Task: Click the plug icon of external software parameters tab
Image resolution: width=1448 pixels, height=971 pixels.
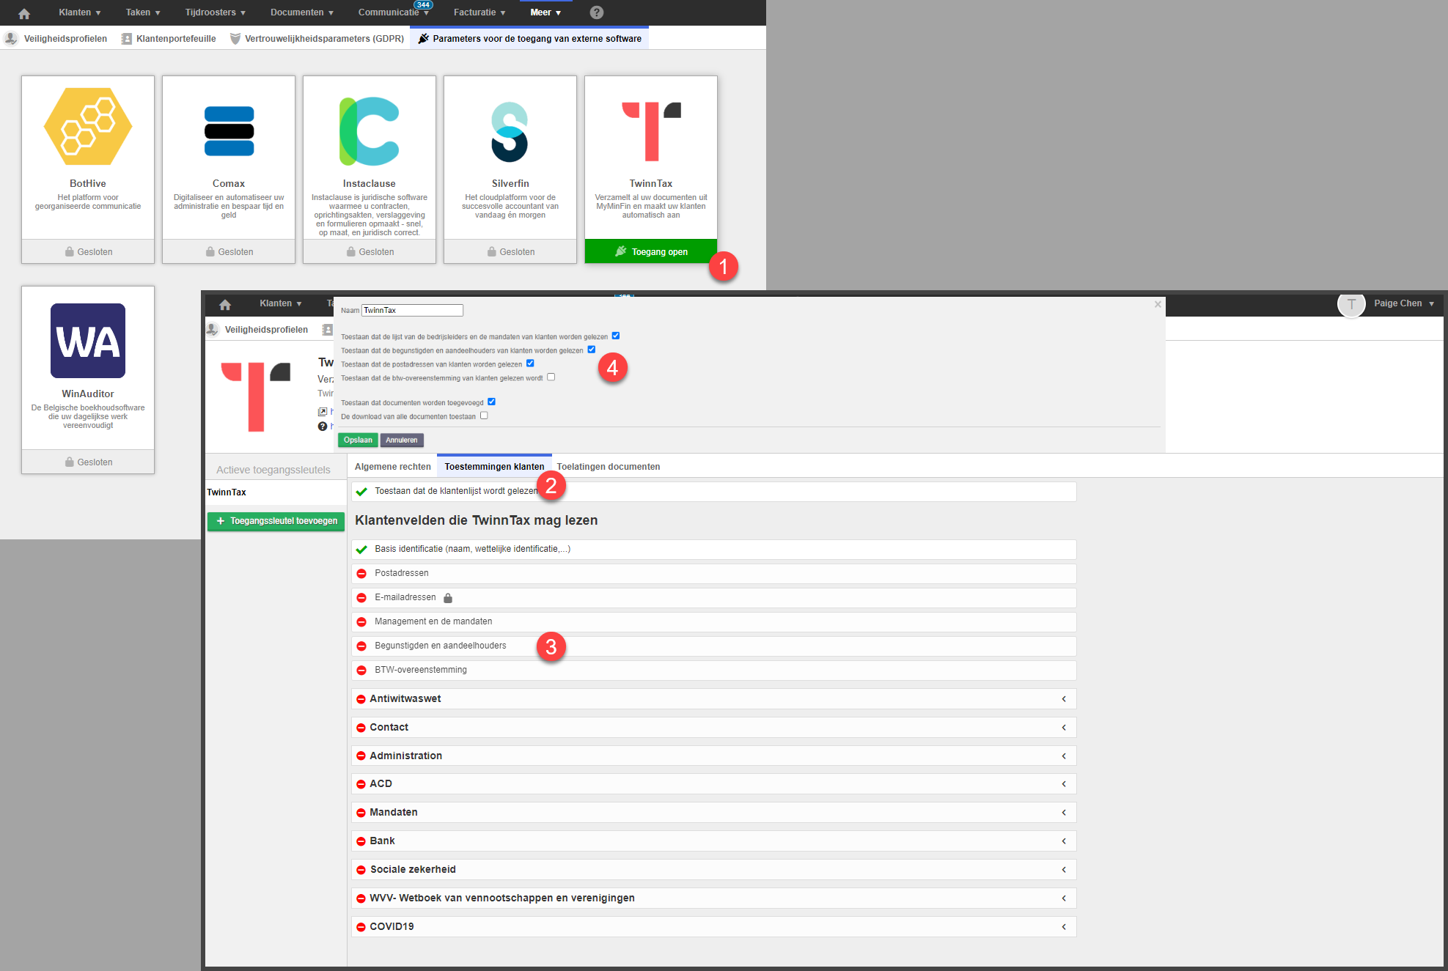Action: point(423,39)
